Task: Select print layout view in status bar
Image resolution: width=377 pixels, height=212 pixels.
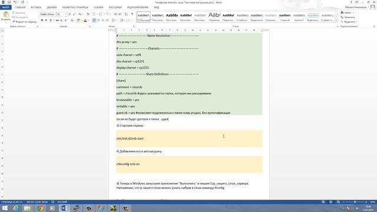Action: point(331,202)
